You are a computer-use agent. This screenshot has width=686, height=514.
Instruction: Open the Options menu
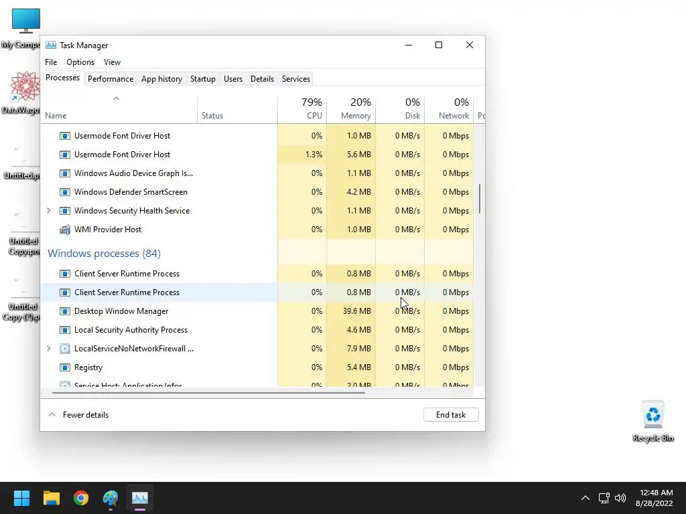[x=80, y=62]
